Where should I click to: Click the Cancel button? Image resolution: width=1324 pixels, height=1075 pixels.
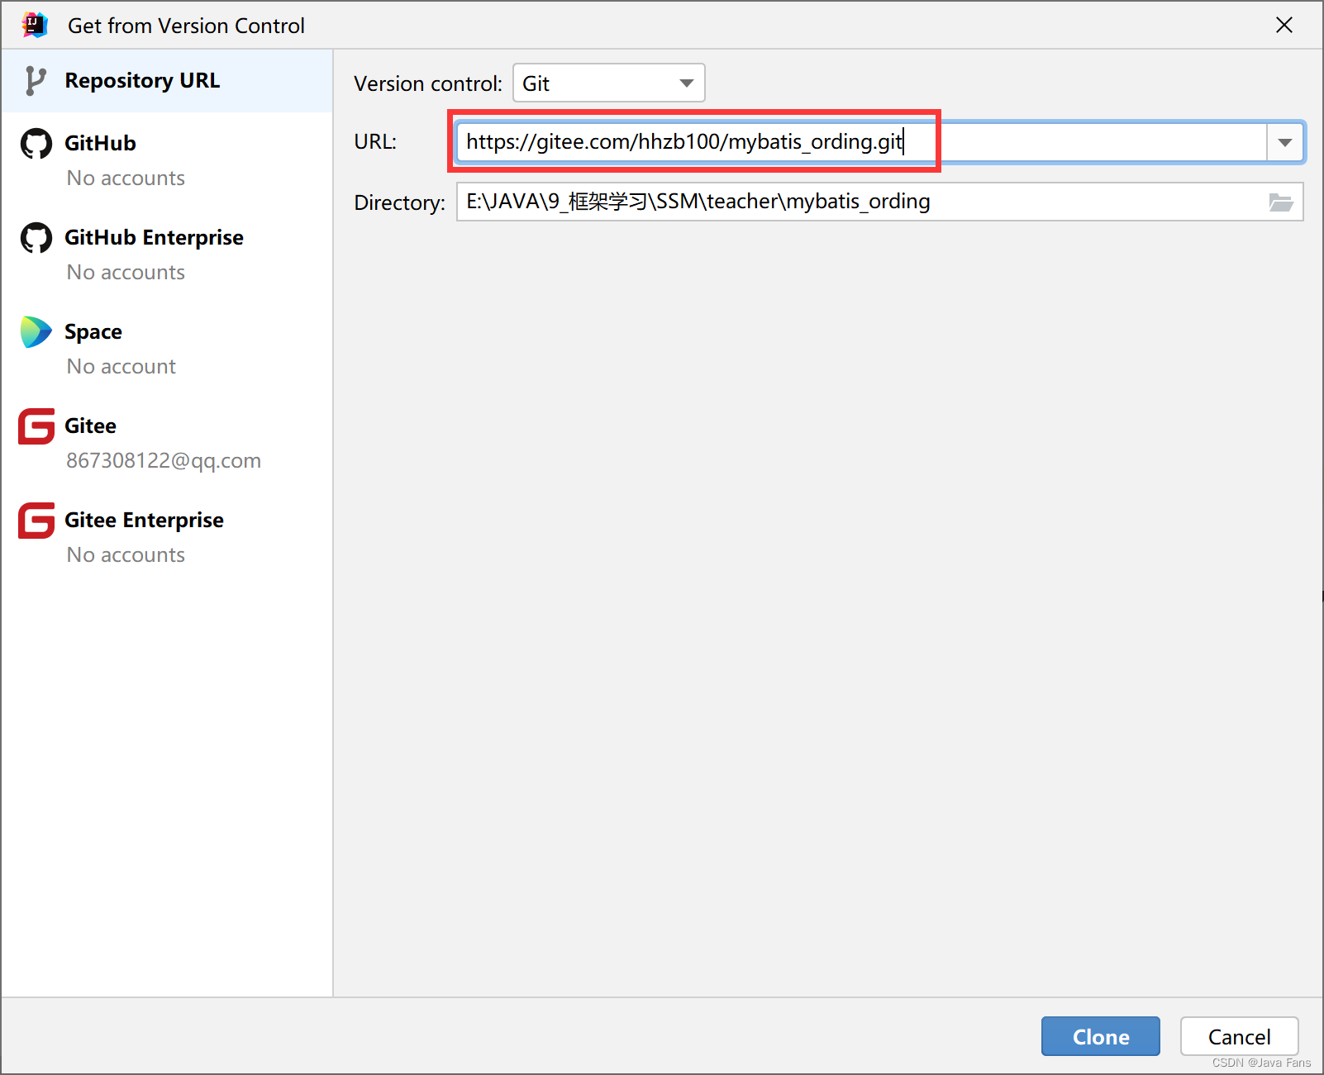(x=1240, y=1036)
